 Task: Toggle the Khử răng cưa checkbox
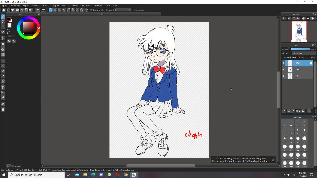(x=91, y=10)
